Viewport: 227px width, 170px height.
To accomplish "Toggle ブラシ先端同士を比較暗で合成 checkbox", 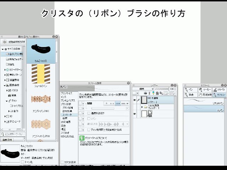I will click(89, 130).
